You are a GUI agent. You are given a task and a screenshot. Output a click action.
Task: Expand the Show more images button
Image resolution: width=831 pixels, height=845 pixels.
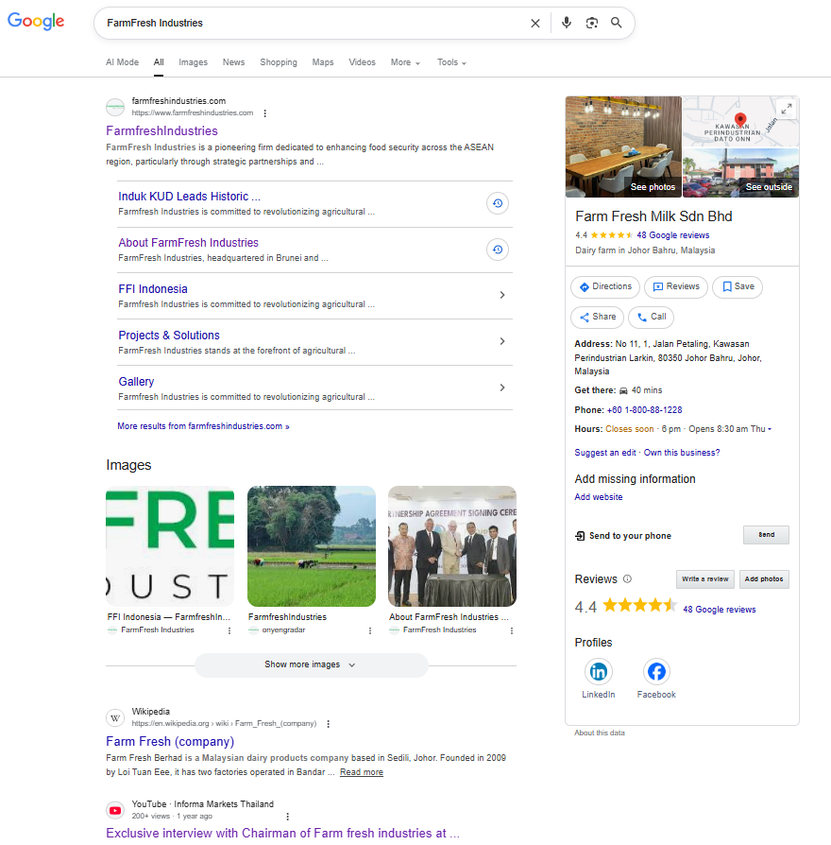pos(311,664)
